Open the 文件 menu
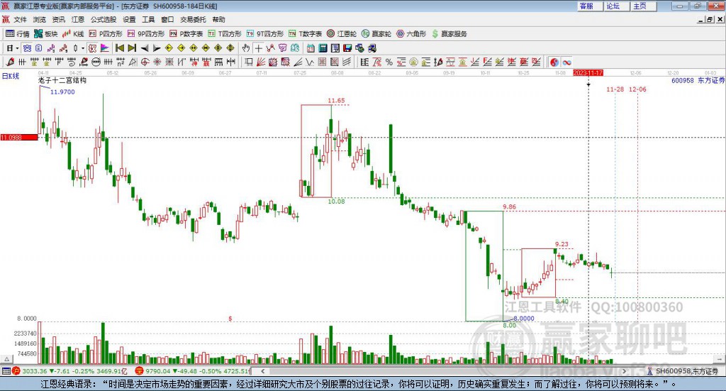 point(21,19)
